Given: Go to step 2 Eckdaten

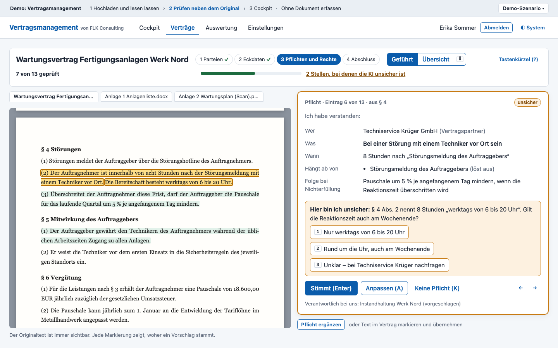Looking at the screenshot, I should (x=255, y=60).
